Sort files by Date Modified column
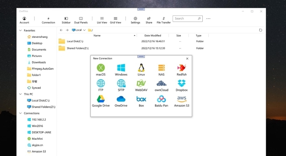The width and height of the screenshot is (286, 156). pyautogui.click(x=153, y=35)
